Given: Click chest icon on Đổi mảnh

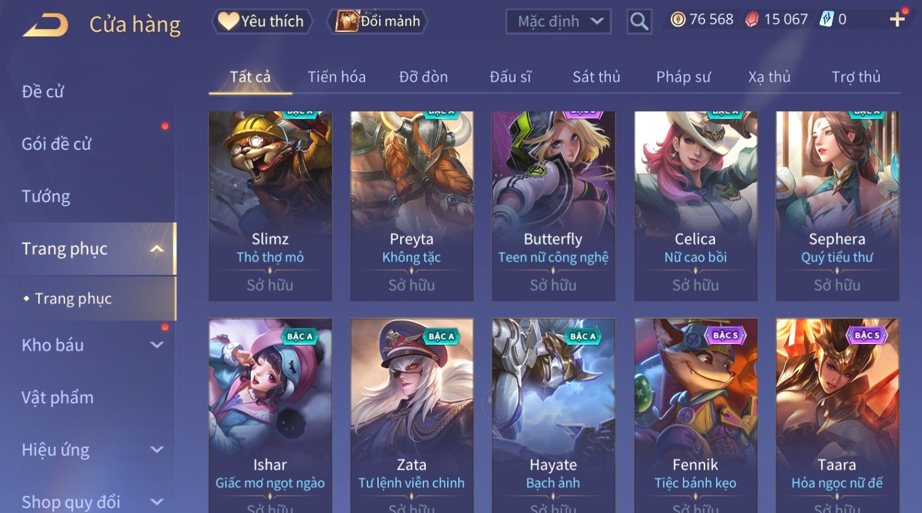Looking at the screenshot, I should 347,21.
